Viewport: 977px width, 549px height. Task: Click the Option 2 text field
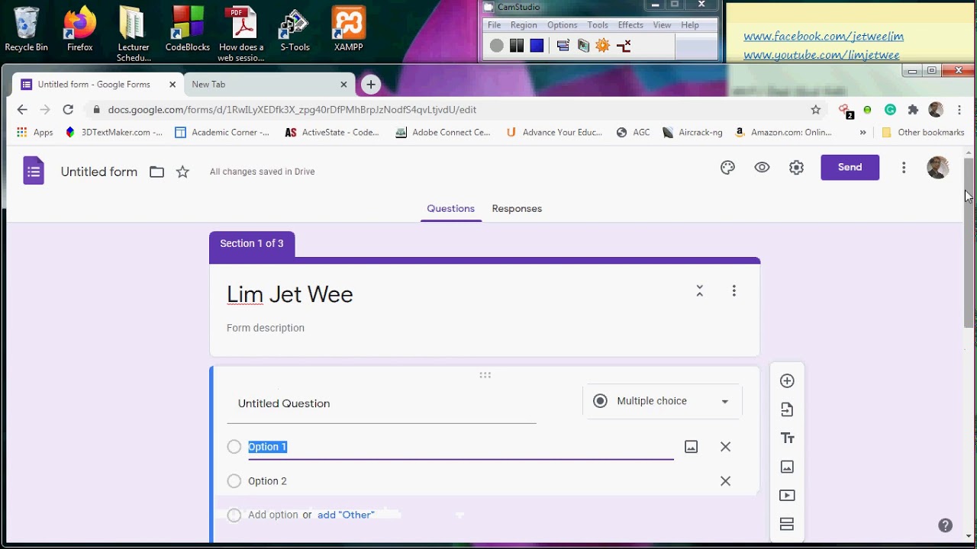point(460,481)
